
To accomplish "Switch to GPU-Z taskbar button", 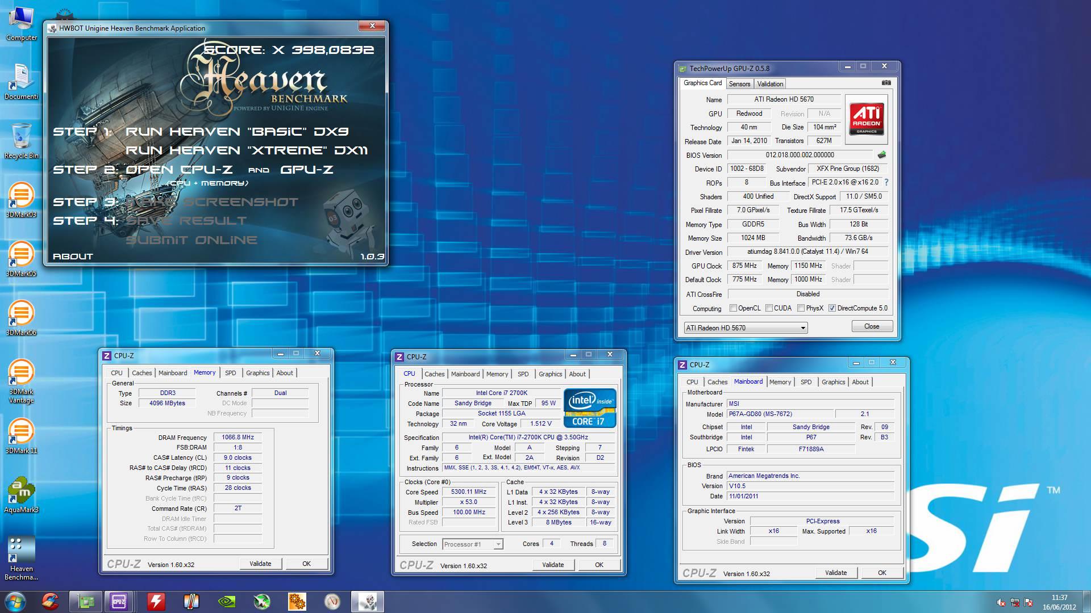I will pos(85,601).
